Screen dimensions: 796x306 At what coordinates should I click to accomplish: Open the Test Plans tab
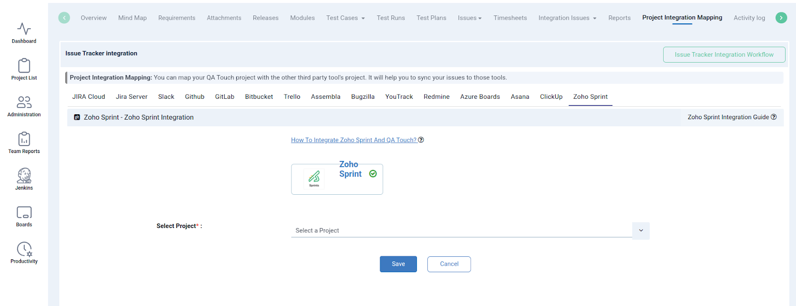pos(431,18)
